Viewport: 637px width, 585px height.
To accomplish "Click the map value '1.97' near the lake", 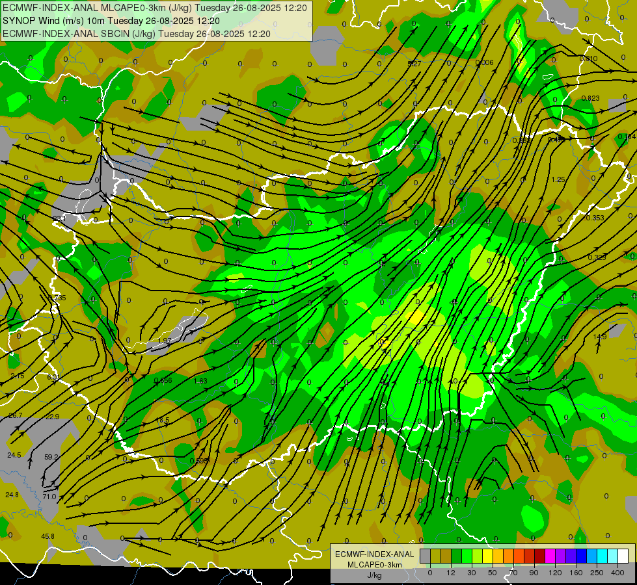I will pyautogui.click(x=165, y=340).
